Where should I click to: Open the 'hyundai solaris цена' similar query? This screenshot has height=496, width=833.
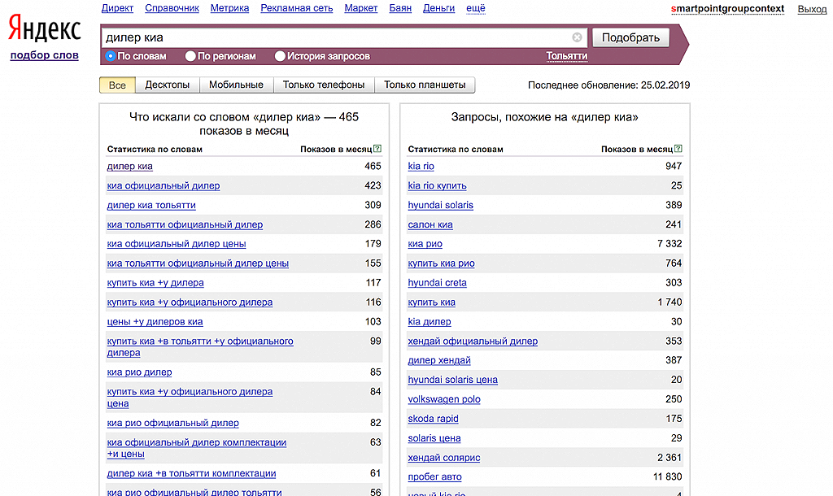point(452,380)
